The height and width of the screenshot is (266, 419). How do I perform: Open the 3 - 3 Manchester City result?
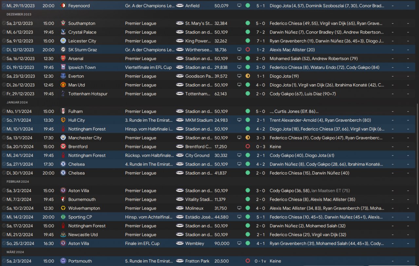[261, 138]
